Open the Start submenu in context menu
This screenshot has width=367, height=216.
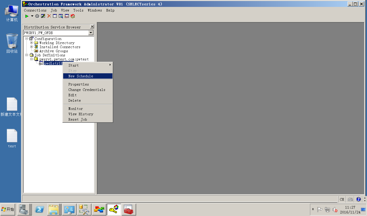coord(88,65)
